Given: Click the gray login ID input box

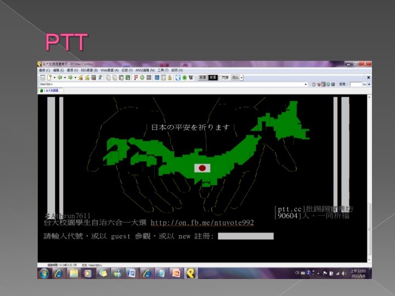Looking at the screenshot, I should coord(246,236).
